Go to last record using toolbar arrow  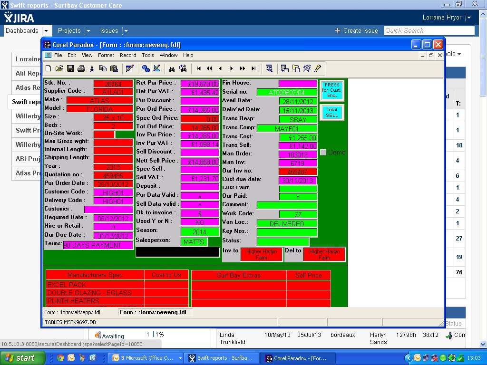tap(253, 68)
